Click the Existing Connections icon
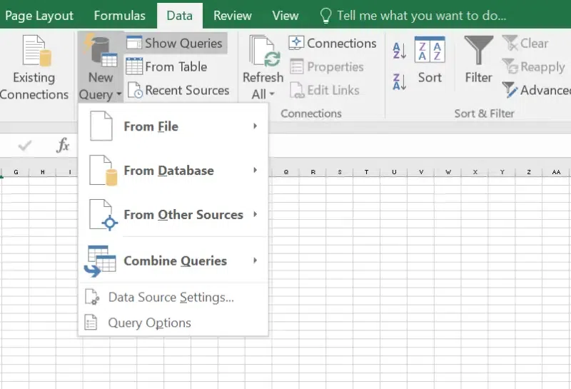The height and width of the screenshot is (389, 571). 34,53
